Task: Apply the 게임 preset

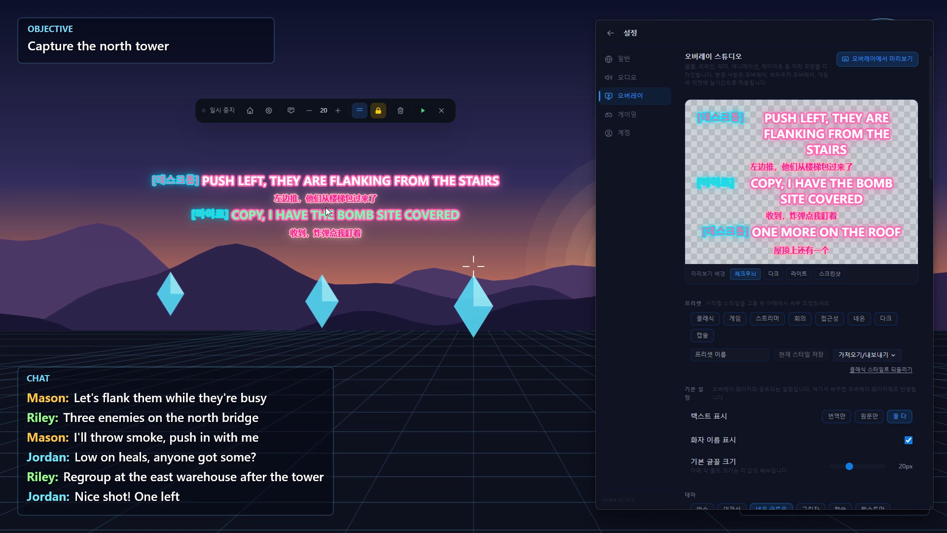Action: coord(735,319)
